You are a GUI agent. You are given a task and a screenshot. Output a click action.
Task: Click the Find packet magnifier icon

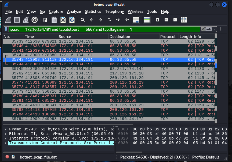tap(83, 20)
